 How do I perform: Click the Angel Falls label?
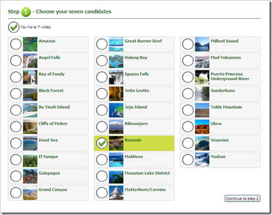[50, 57]
